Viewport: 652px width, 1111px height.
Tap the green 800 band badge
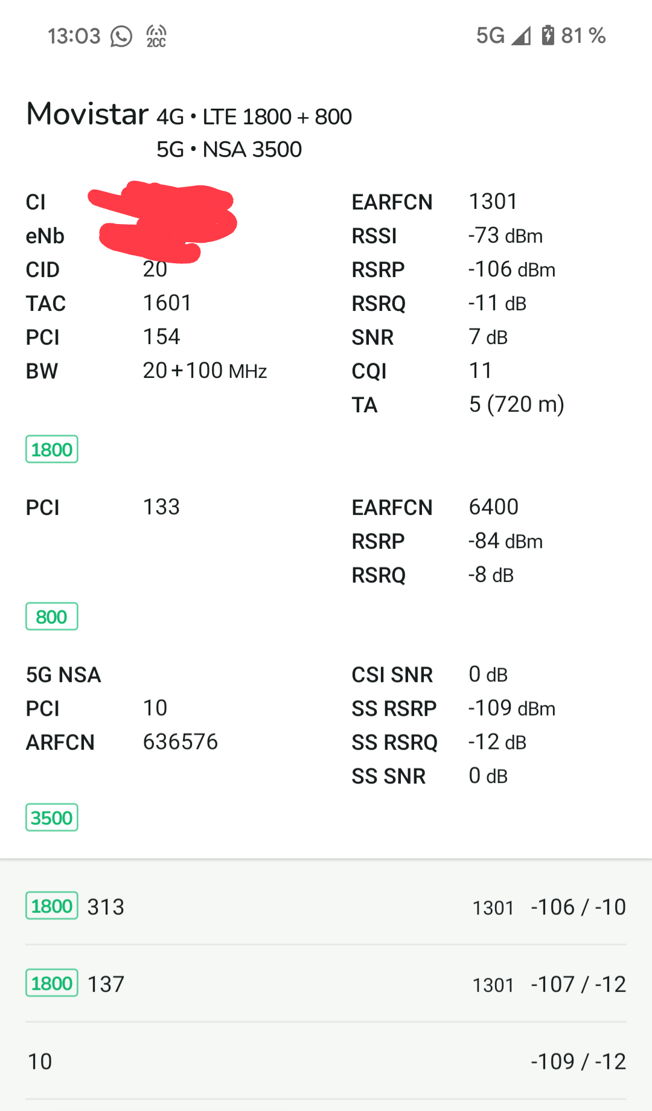51,616
